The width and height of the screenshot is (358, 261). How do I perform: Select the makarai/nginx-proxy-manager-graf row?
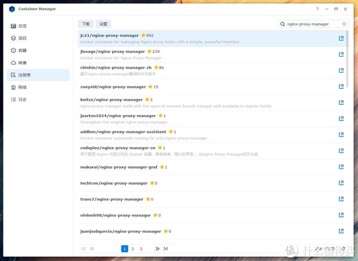click(212, 167)
